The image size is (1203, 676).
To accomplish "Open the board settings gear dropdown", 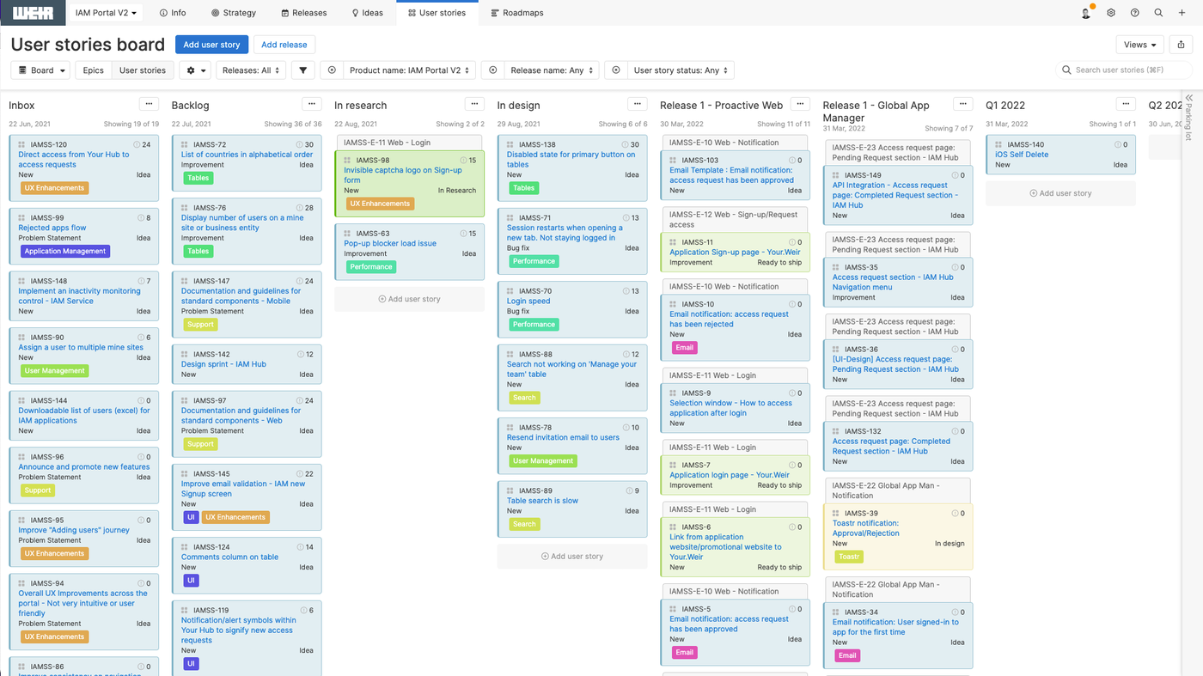I will coord(194,70).
